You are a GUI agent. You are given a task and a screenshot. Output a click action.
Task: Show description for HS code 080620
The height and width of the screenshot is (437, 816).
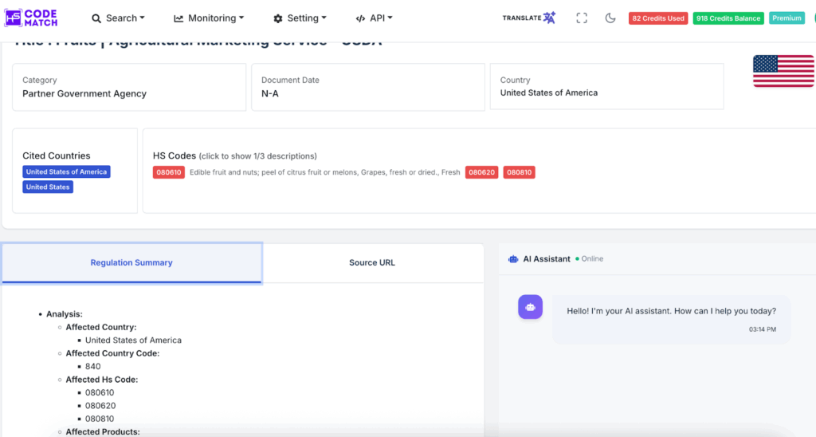(x=481, y=172)
